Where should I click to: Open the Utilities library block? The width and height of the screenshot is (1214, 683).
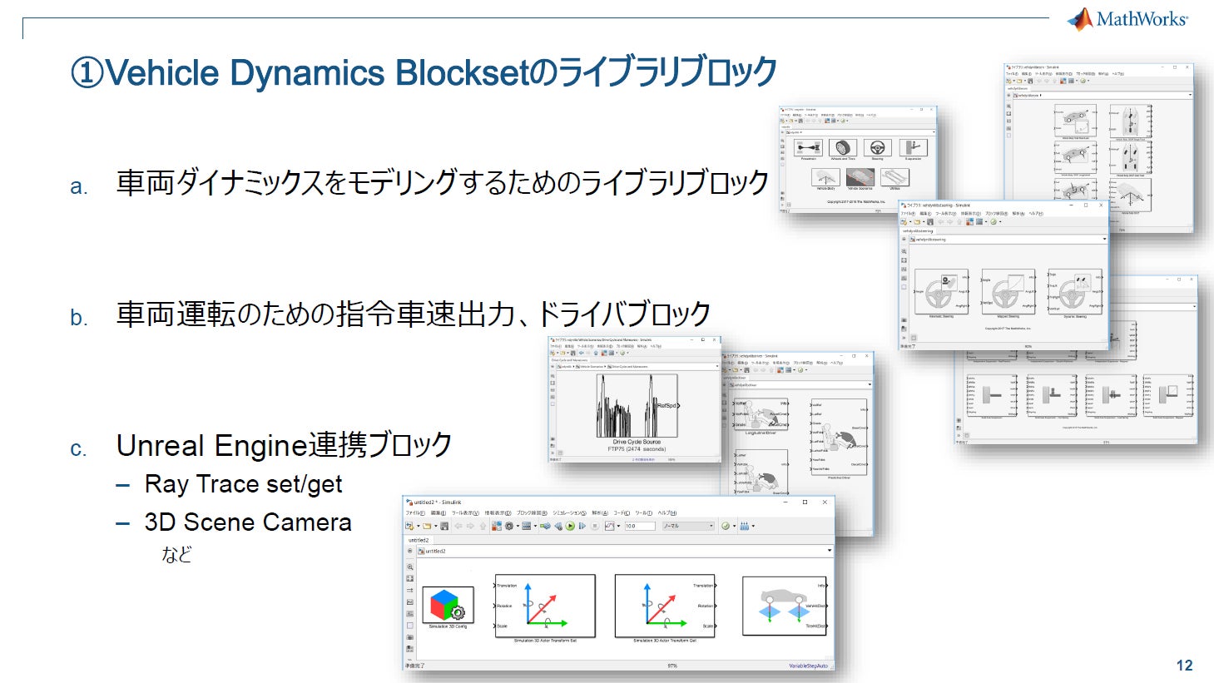point(894,177)
